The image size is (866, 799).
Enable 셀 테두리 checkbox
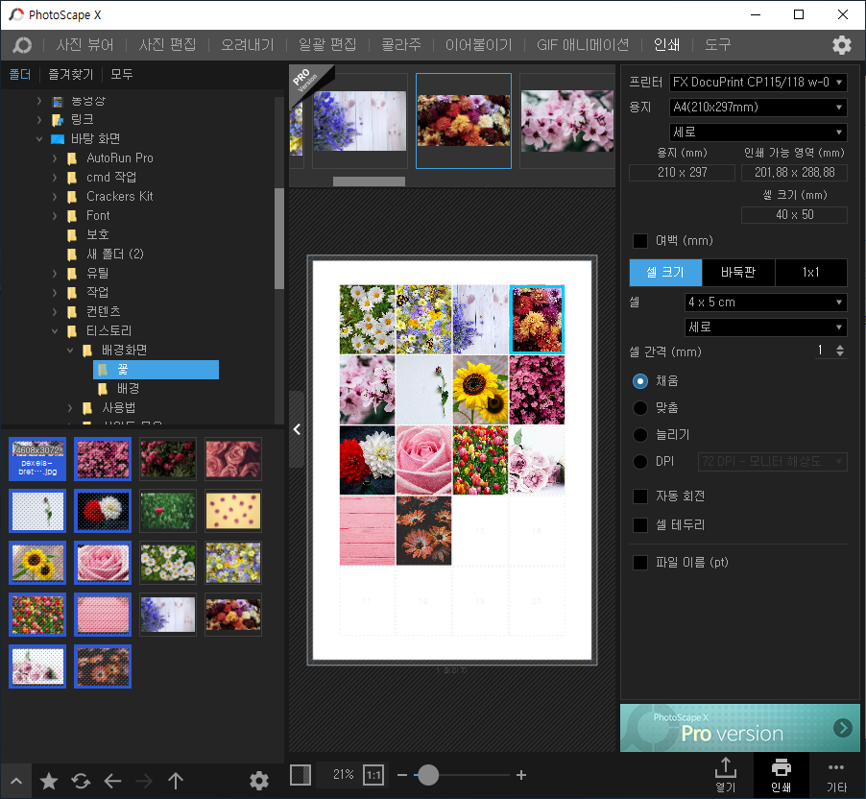[640, 525]
